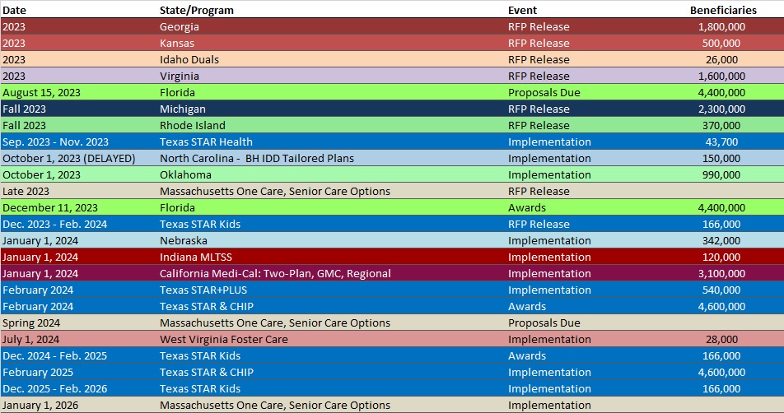This screenshot has height=413, width=784.
Task: Click Awards in the Dec. 2024 - Feb. 2025 row
Action: tap(527, 356)
